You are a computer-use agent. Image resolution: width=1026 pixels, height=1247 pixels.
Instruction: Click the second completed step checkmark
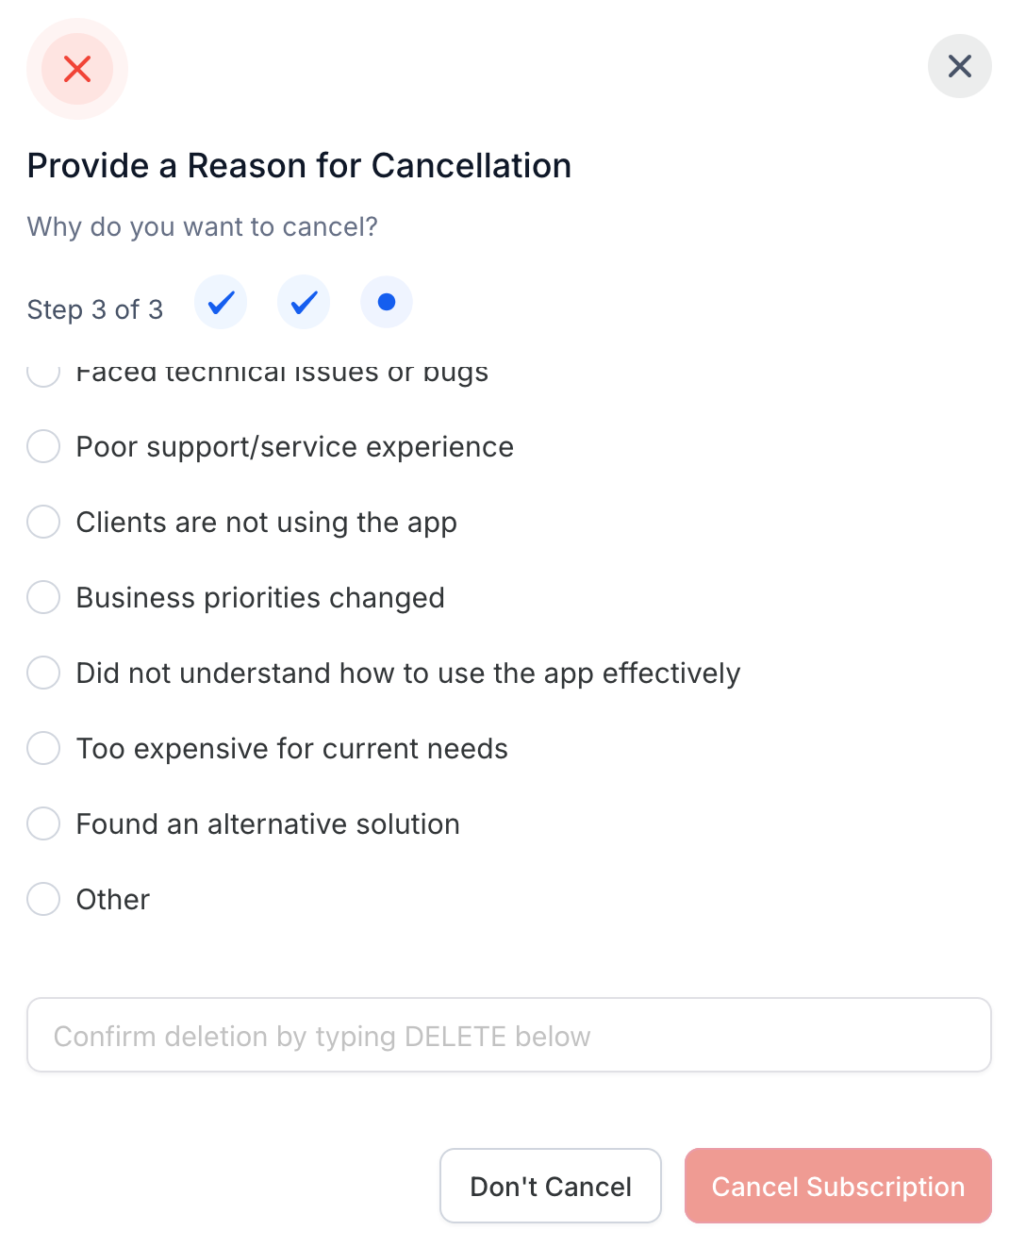(304, 303)
